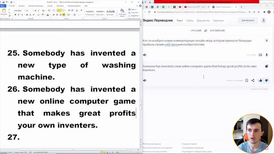Image resolution: width=274 pixels, height=154 pixels.
Task: Toggle underline formatting in Word
Action: click(22, 15)
